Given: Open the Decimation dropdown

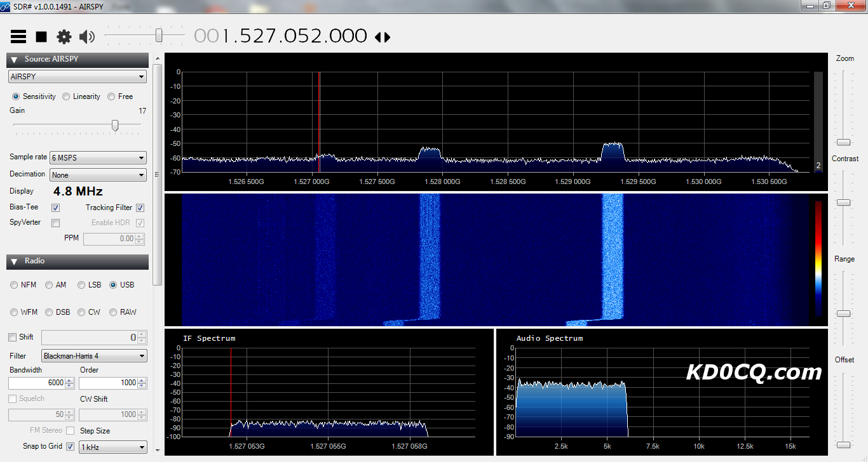Looking at the screenshot, I should coord(98,175).
